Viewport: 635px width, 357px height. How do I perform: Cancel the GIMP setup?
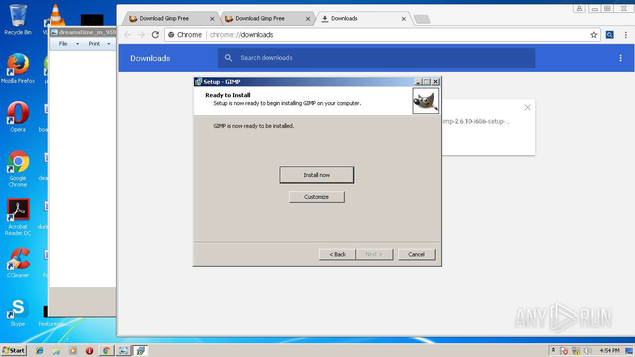pos(416,254)
